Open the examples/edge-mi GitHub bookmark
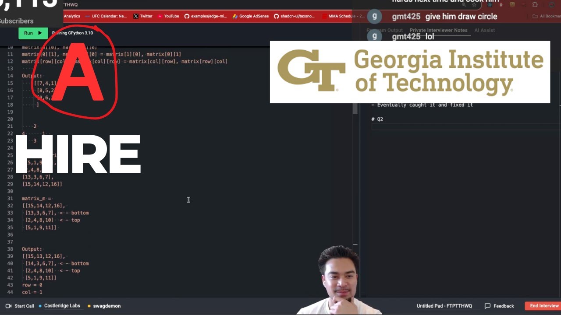The image size is (561, 315). [206, 16]
